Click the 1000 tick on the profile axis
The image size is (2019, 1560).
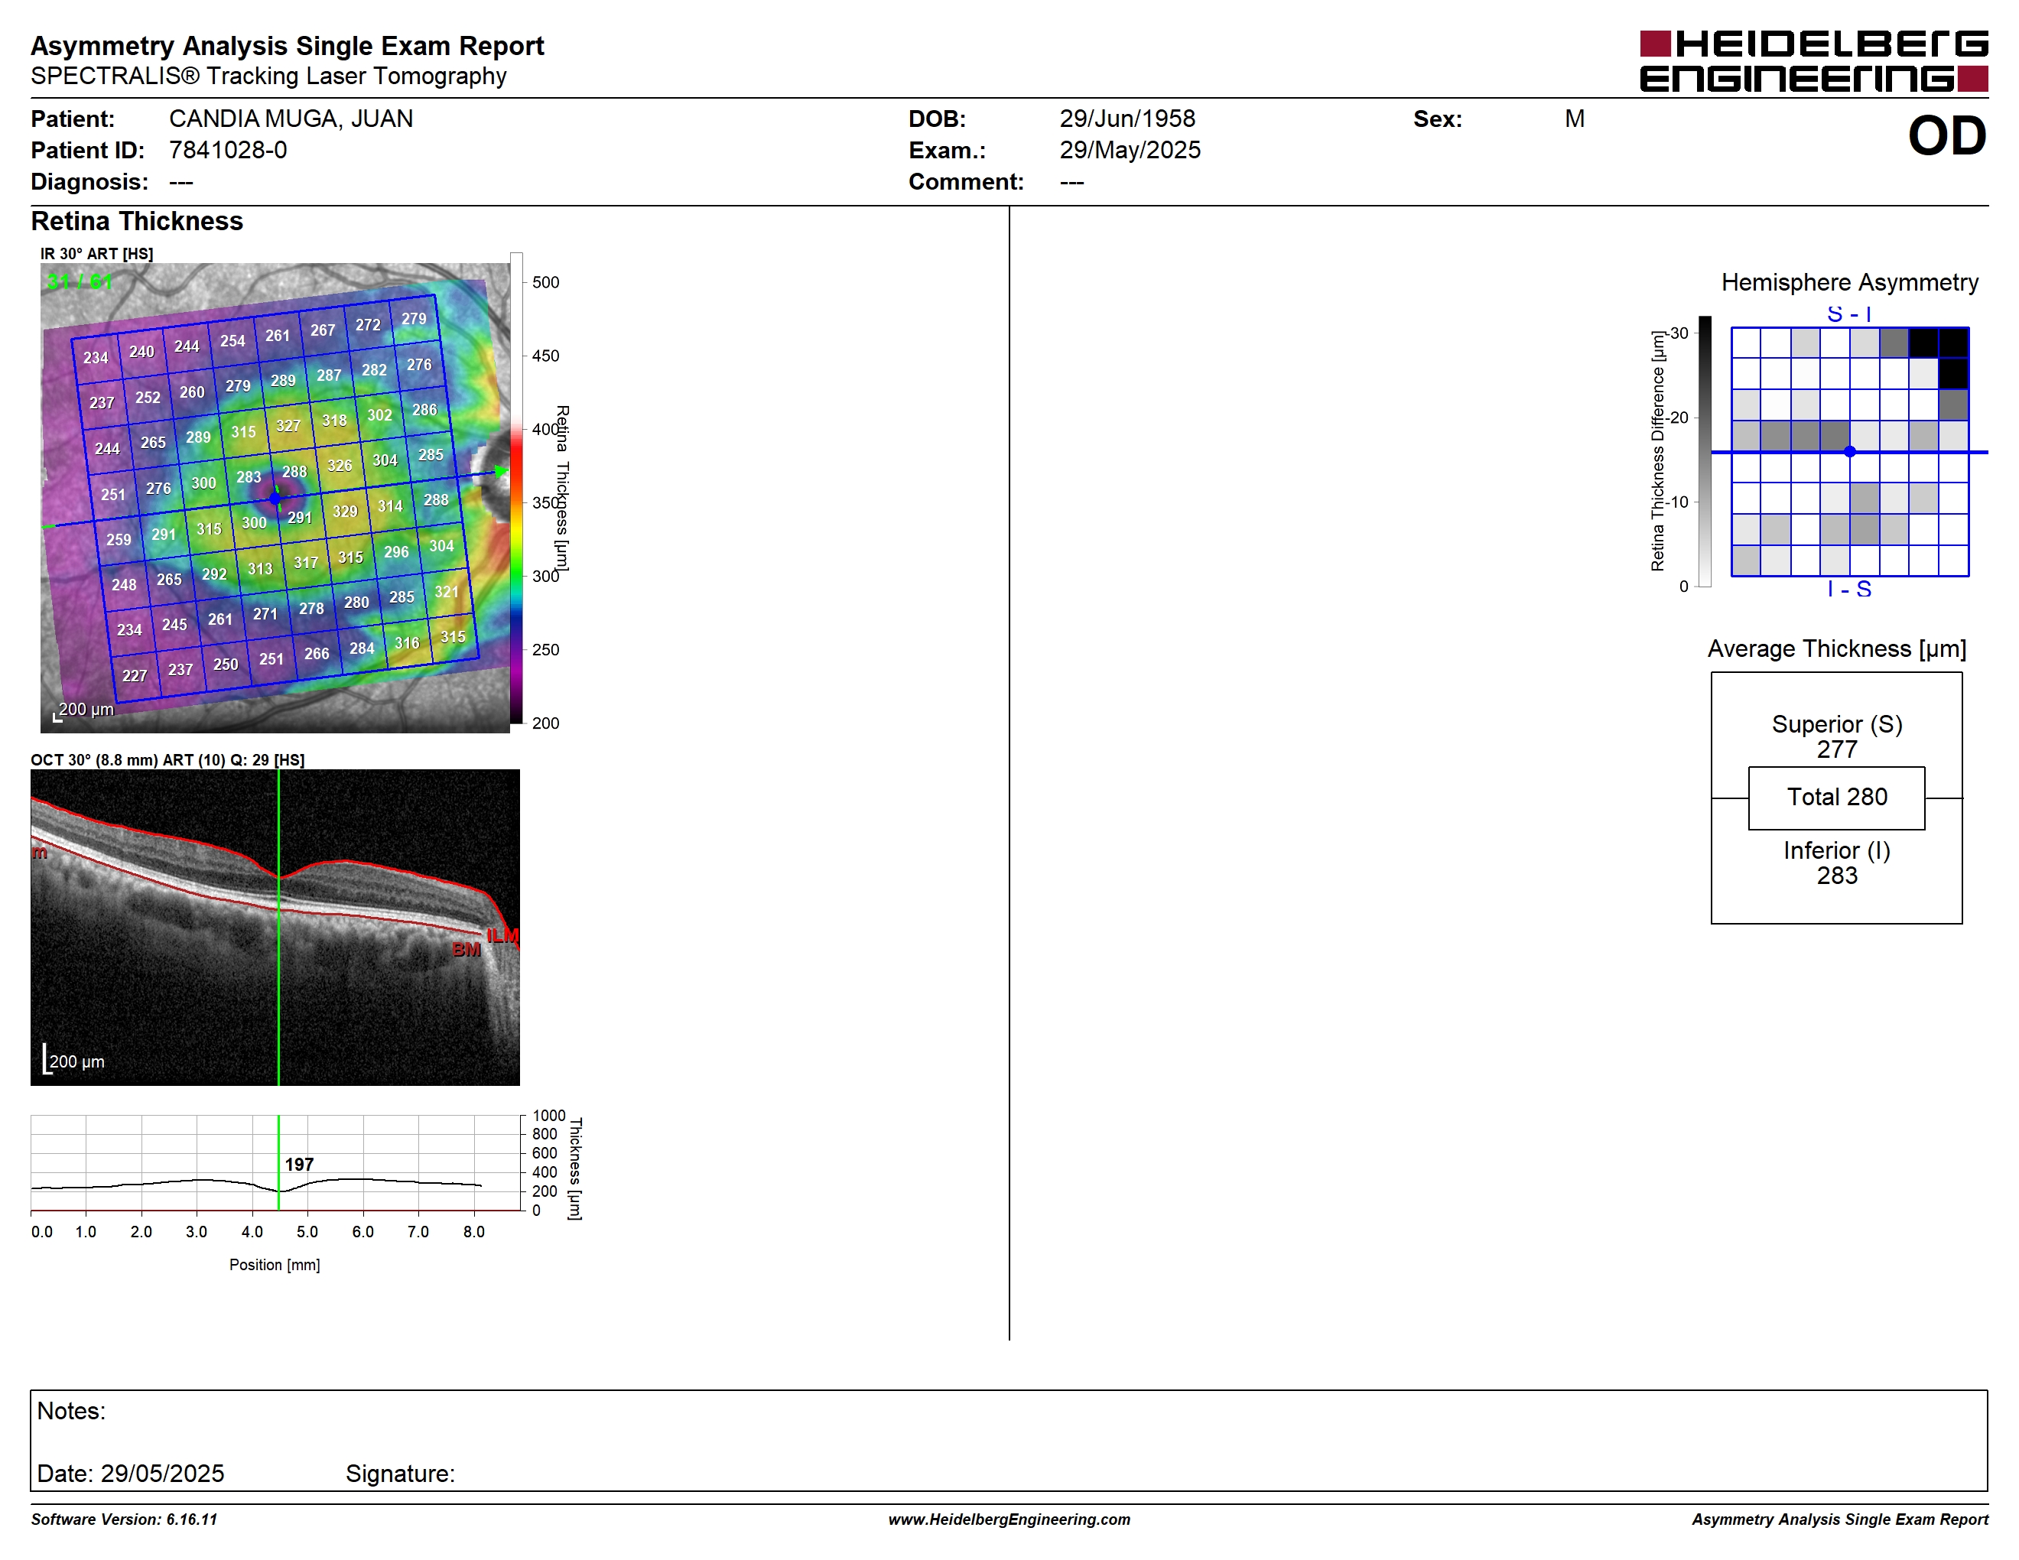tap(548, 1116)
